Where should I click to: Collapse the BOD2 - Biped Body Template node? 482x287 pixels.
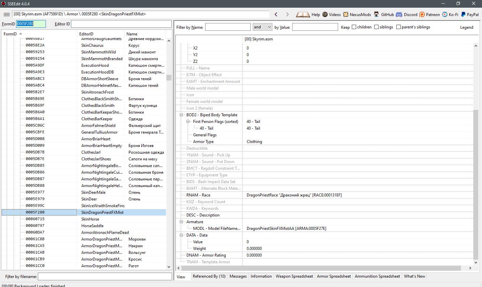pos(181,115)
